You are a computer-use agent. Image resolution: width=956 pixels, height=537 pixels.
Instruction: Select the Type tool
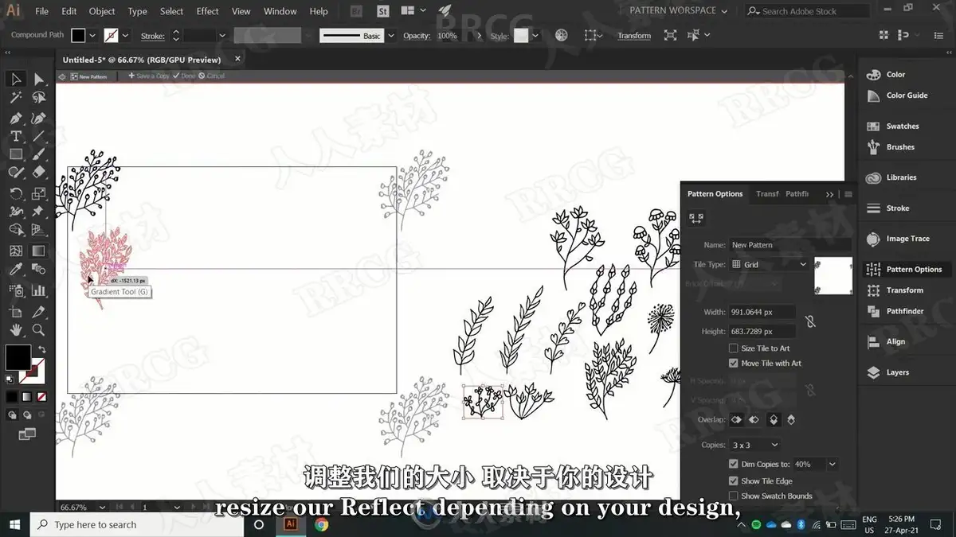click(x=15, y=136)
